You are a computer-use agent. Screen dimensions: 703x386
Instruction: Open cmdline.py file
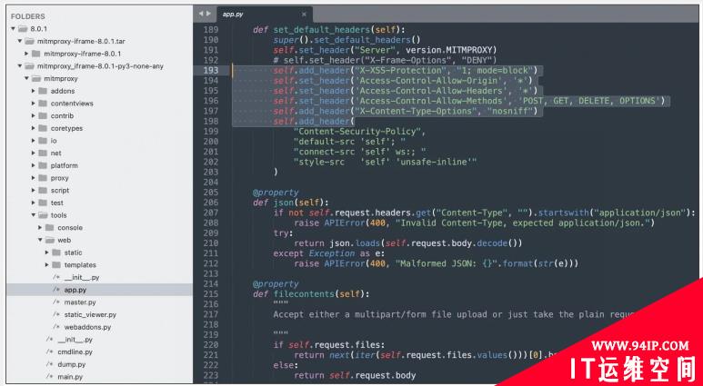(75, 352)
